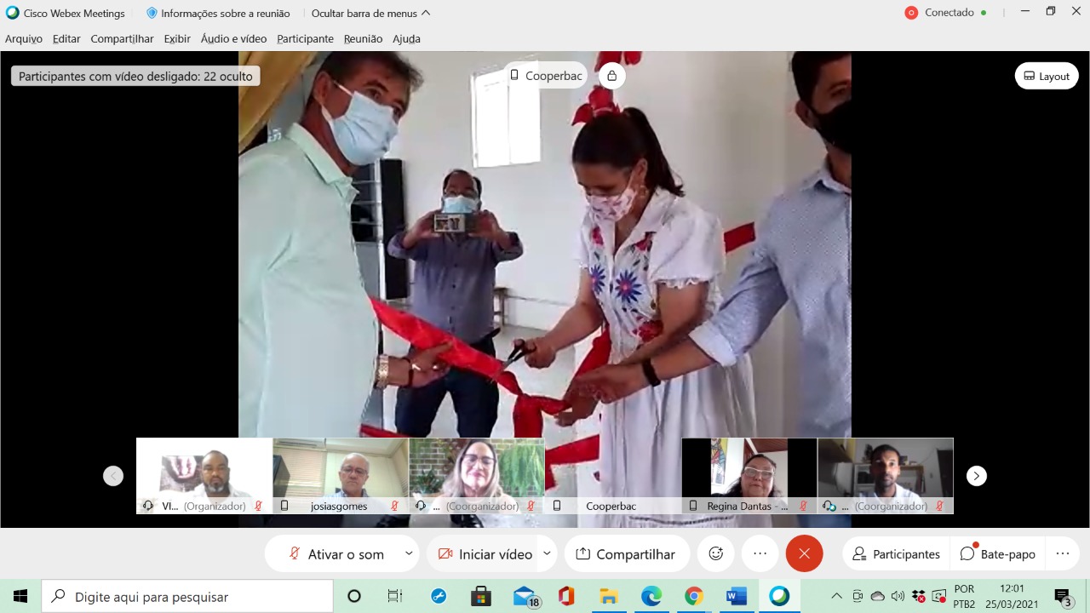Open the Layout options
This screenshot has width=1090, height=613.
1047,76
